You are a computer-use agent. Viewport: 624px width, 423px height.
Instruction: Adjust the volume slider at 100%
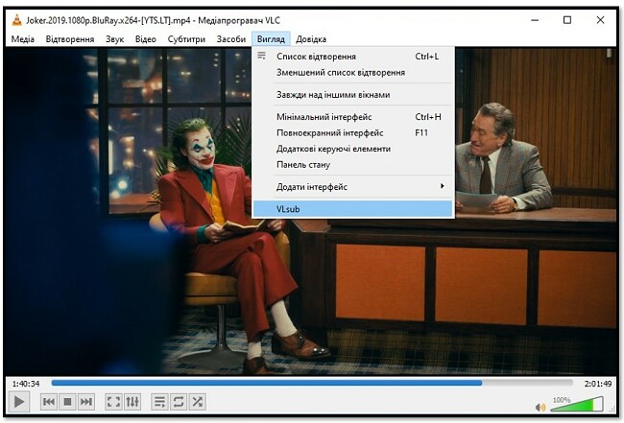click(x=576, y=405)
